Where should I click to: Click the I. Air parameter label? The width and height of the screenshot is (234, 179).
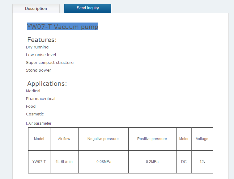pos(39,123)
